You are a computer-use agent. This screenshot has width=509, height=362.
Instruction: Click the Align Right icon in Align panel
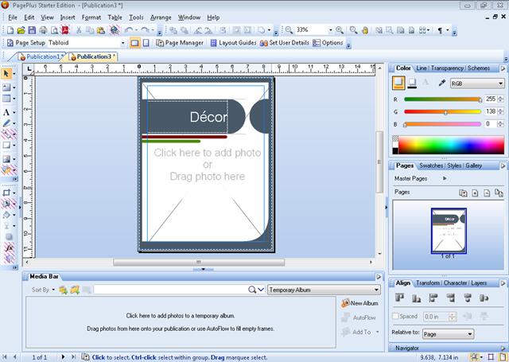(x=450, y=298)
